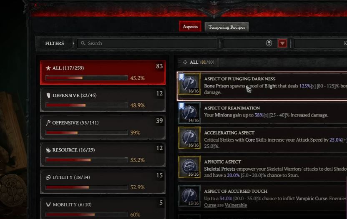Click the Aspect of Accursed Touch icon
Screen dimensions: 347x219
click(x=189, y=196)
